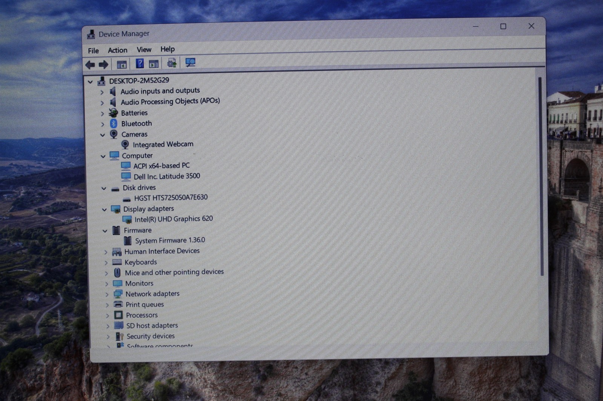Expand the Bluetooth category

pyautogui.click(x=102, y=124)
